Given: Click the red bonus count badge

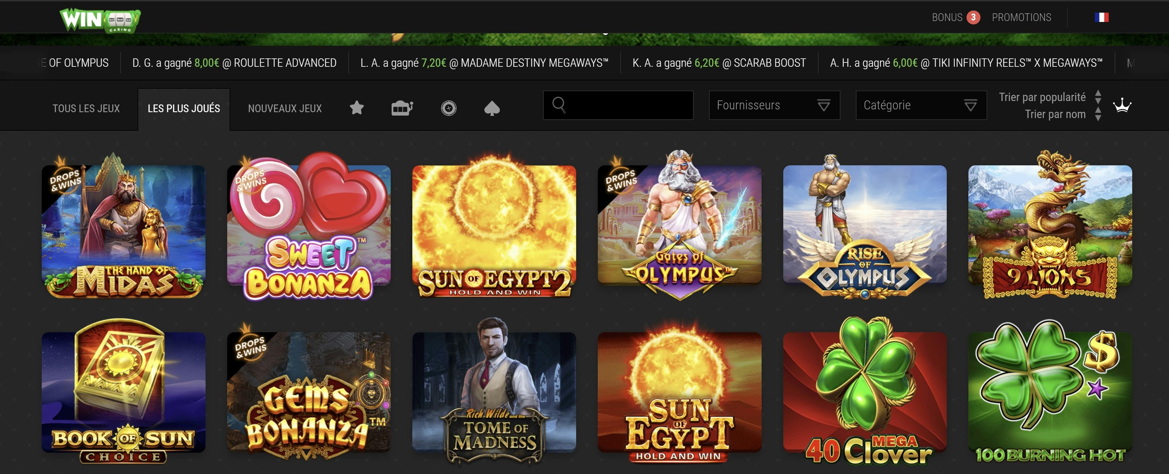Looking at the screenshot, I should (973, 17).
